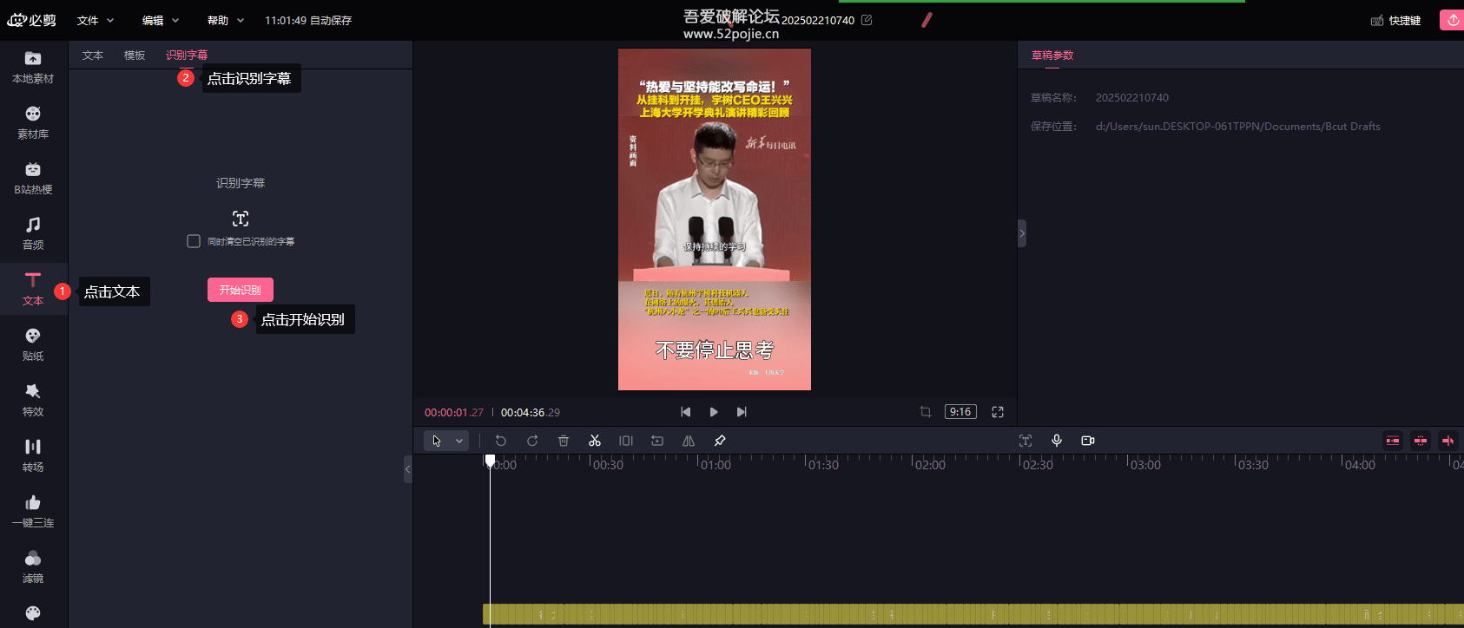Click the pointer selection tool

click(437, 441)
